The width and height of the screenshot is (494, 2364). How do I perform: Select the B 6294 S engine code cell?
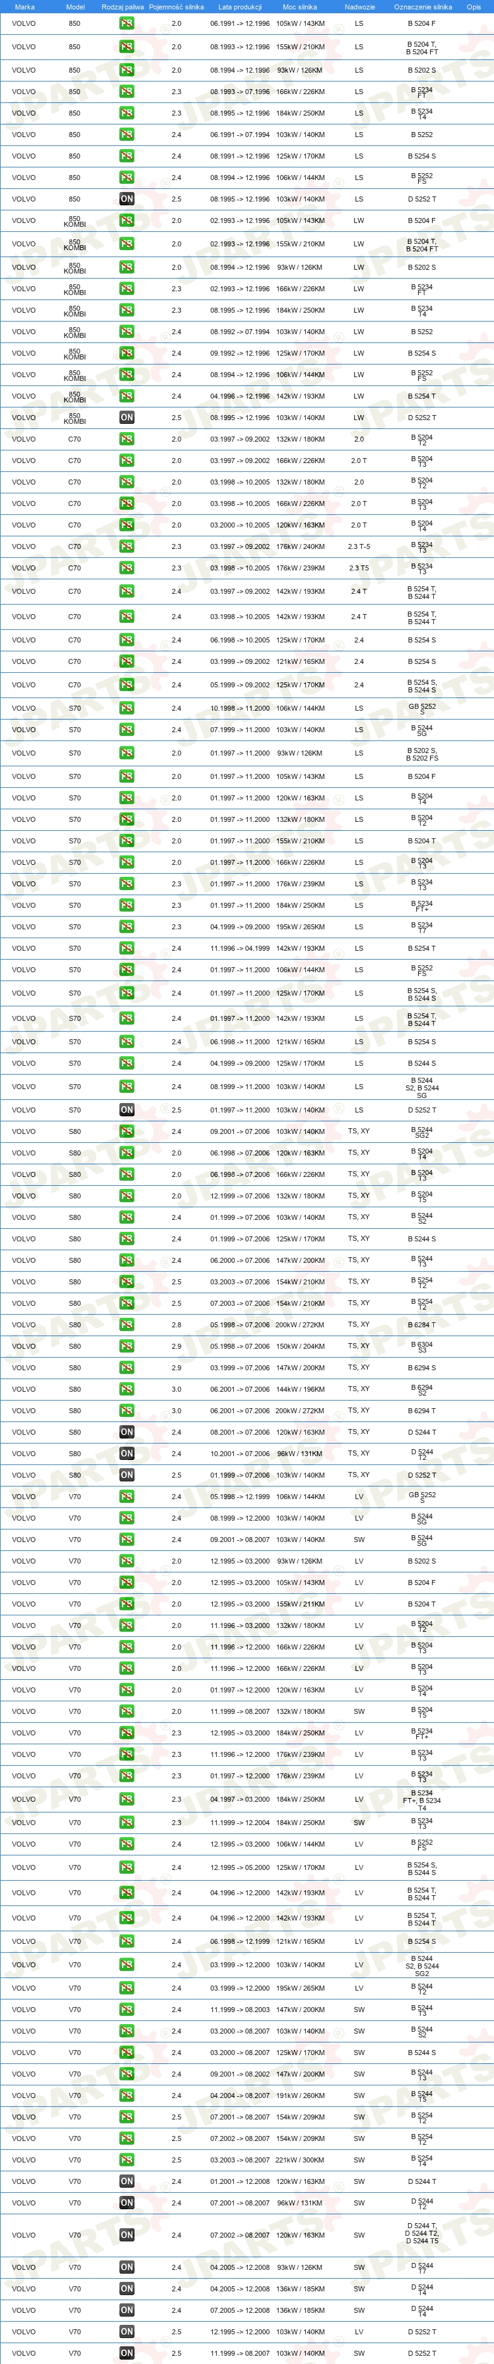coord(423,1368)
